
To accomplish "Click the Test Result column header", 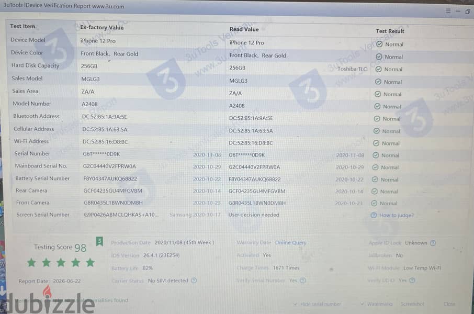I will point(390,31).
